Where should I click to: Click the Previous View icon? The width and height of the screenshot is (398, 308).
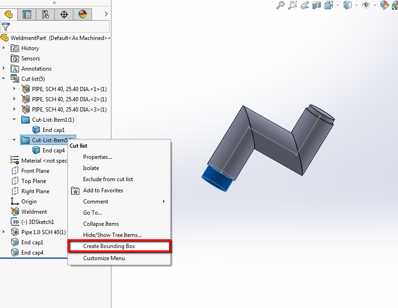[x=305, y=5]
